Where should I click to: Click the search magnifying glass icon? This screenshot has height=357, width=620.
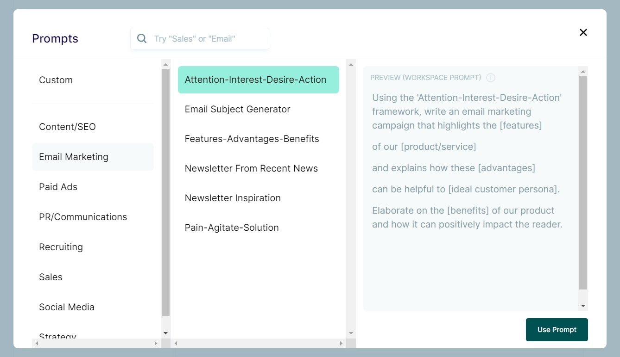tap(141, 38)
